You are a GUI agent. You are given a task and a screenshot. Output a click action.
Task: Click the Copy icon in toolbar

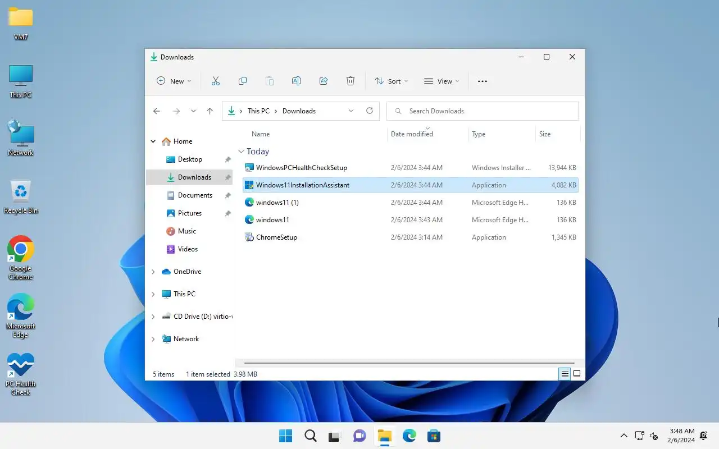point(243,81)
